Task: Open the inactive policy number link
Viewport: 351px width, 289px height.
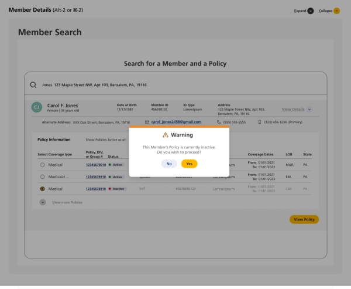Action: click(96, 189)
